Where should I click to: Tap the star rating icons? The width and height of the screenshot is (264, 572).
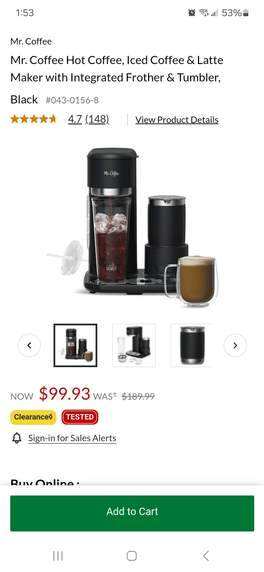tap(34, 119)
